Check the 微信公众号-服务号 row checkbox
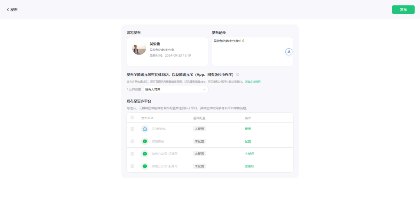Viewport: 420px width, 199px height. pos(132,166)
